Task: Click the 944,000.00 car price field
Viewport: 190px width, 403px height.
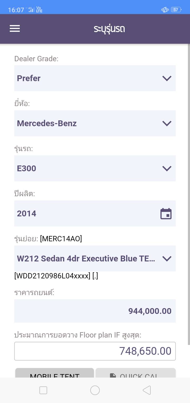Action: 95,311
